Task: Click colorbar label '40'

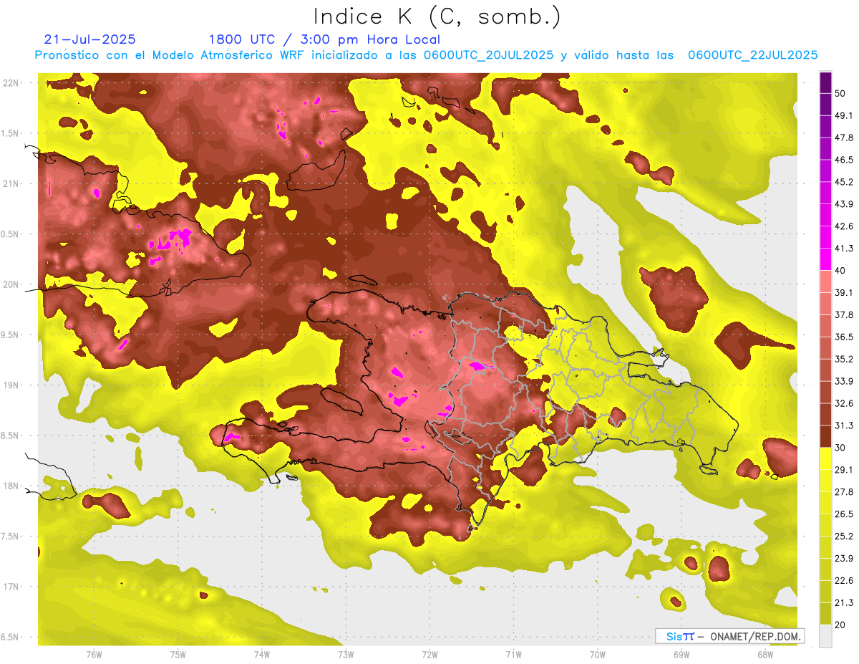Action: 840,271
